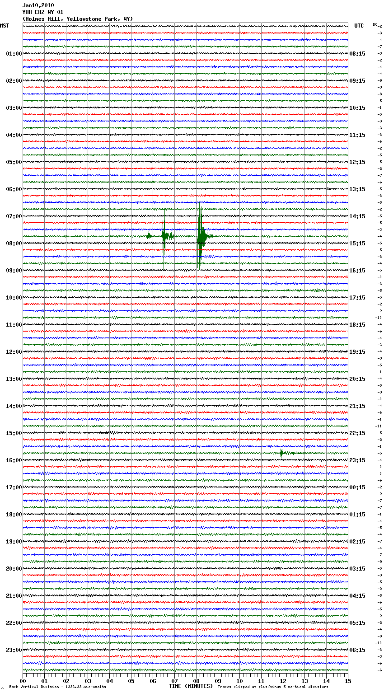Screen dimensions: 384x693
Task: Click the "(Holmes Hill, Yellowstone Park, WY)" title
Action: point(78,19)
